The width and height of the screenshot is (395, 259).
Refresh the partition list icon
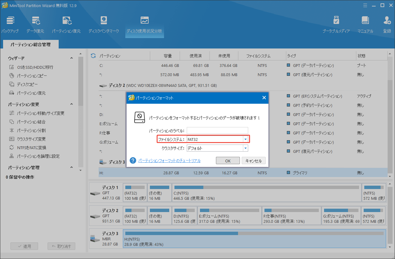tap(93, 56)
